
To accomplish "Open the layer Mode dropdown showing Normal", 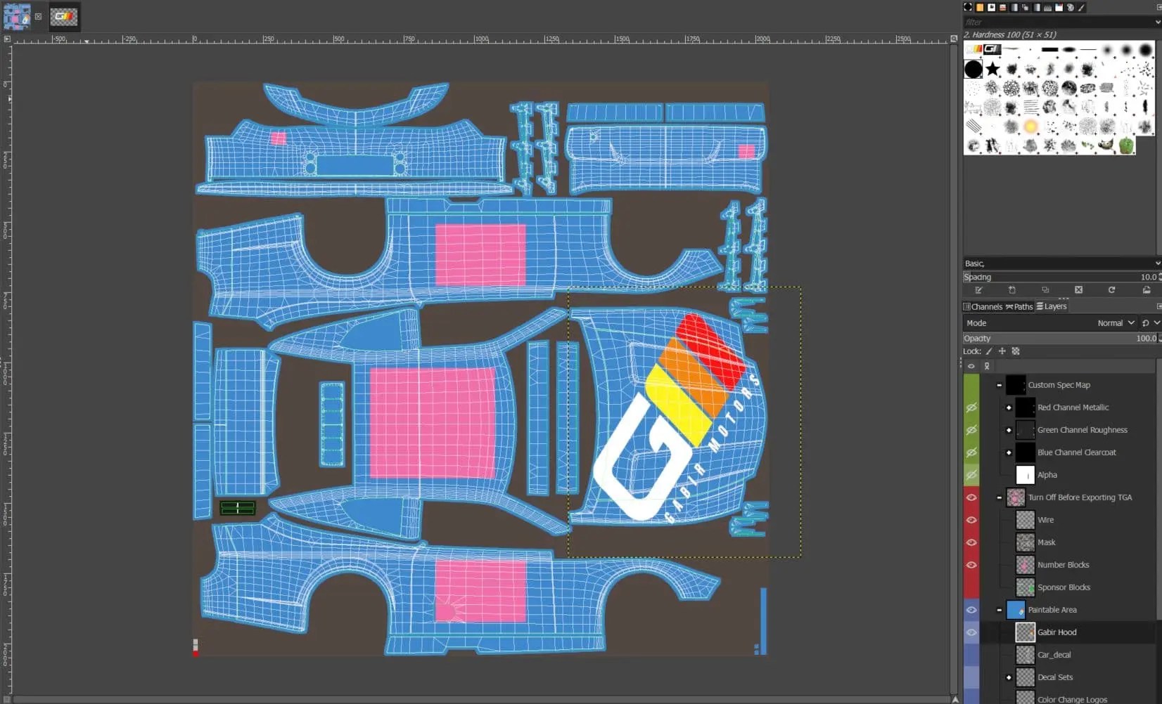I will coord(1115,322).
